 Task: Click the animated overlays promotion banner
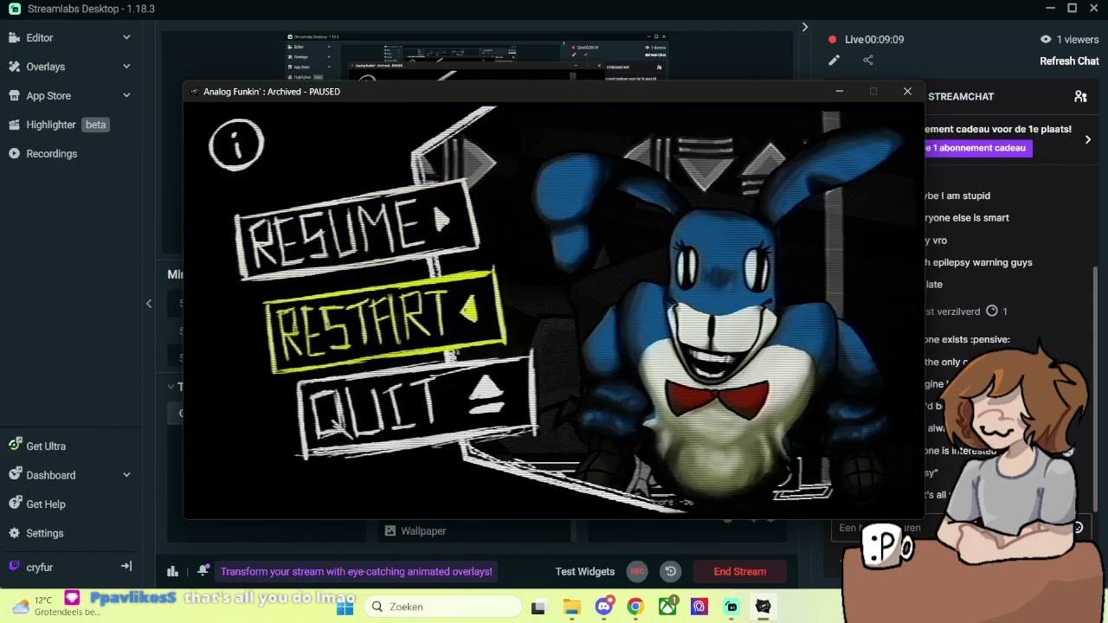coord(357,571)
